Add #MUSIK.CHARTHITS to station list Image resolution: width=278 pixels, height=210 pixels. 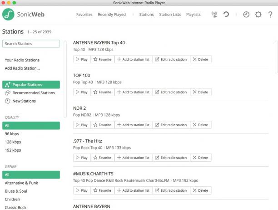(x=134, y=190)
